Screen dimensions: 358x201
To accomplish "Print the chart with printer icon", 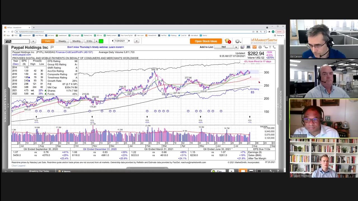I will coord(260,47).
